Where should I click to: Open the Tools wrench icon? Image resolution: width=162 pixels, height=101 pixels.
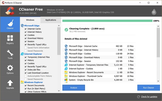[x=10, y=53]
